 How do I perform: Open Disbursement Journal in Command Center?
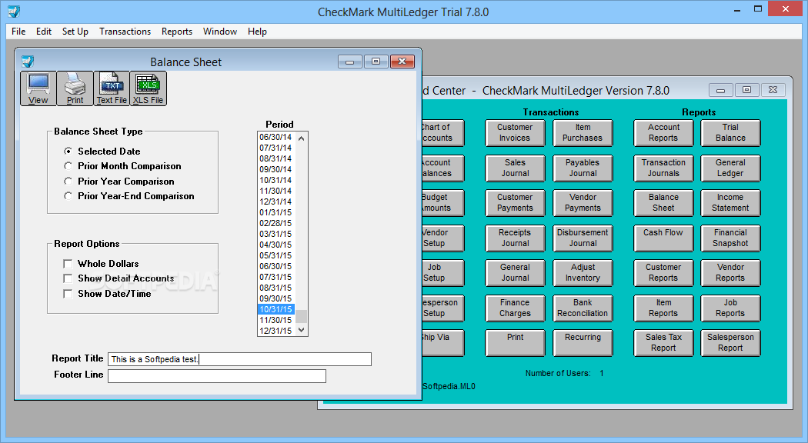[583, 238]
